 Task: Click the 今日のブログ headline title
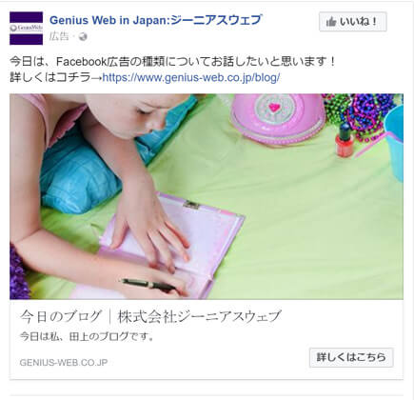[x=150, y=316]
